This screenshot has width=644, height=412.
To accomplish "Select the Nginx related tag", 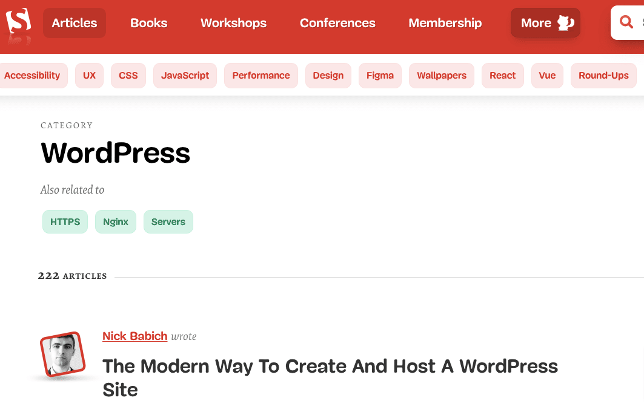I will pyautogui.click(x=116, y=222).
